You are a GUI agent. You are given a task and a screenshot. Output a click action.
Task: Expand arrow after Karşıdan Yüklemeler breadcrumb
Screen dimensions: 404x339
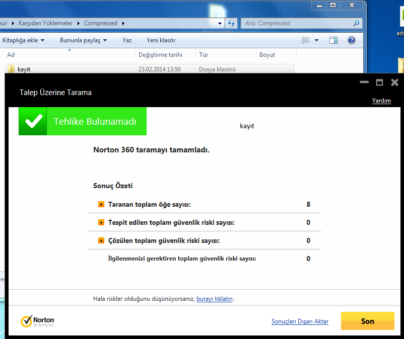78,24
